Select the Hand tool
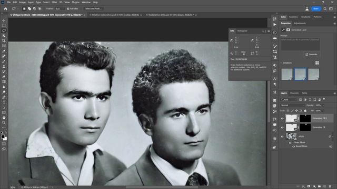The width and height of the screenshot is (337, 189). point(4,118)
